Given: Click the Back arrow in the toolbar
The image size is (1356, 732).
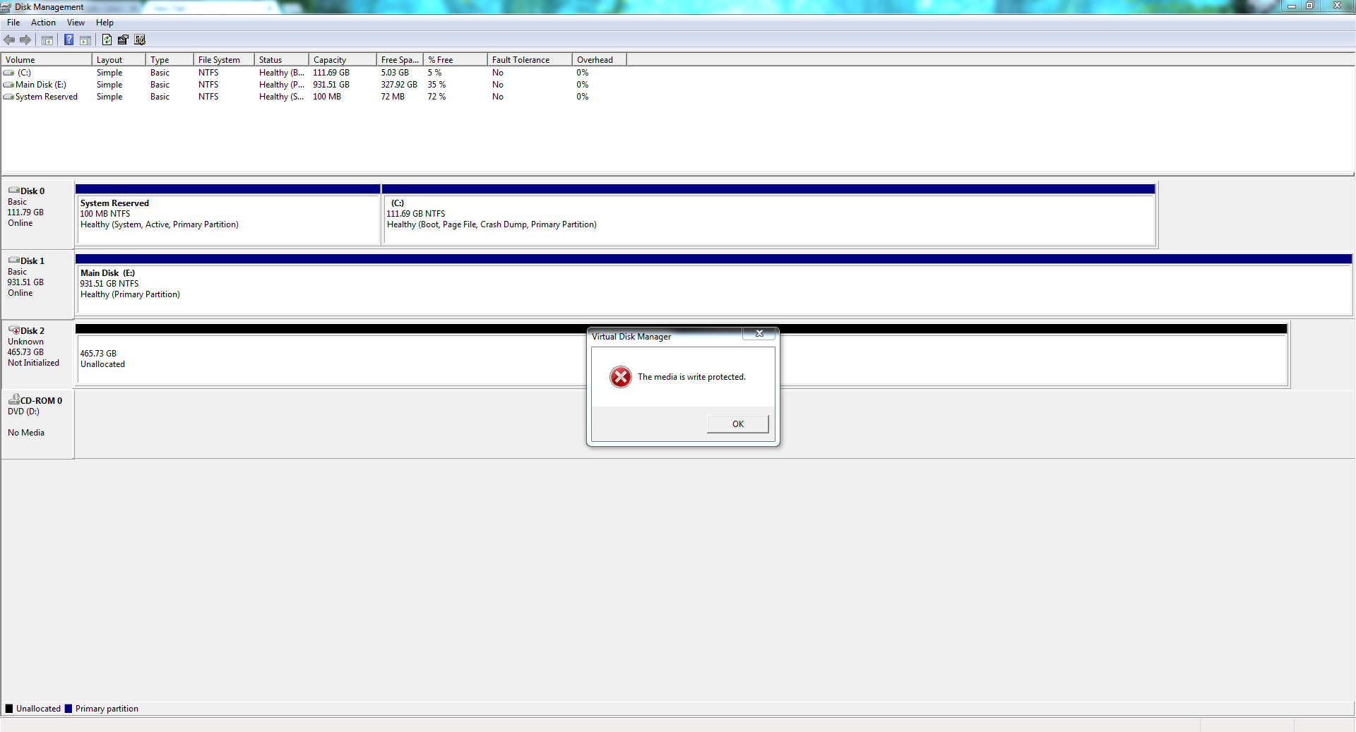Looking at the screenshot, I should click(x=9, y=40).
